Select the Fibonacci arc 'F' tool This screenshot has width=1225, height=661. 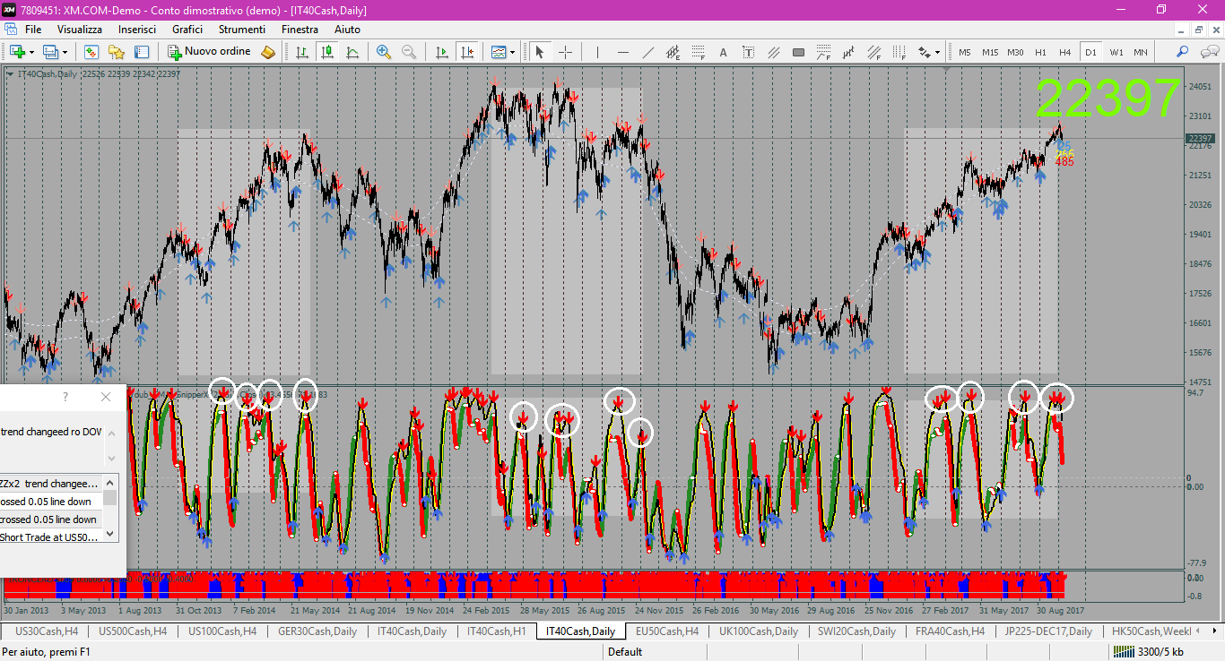click(x=823, y=52)
